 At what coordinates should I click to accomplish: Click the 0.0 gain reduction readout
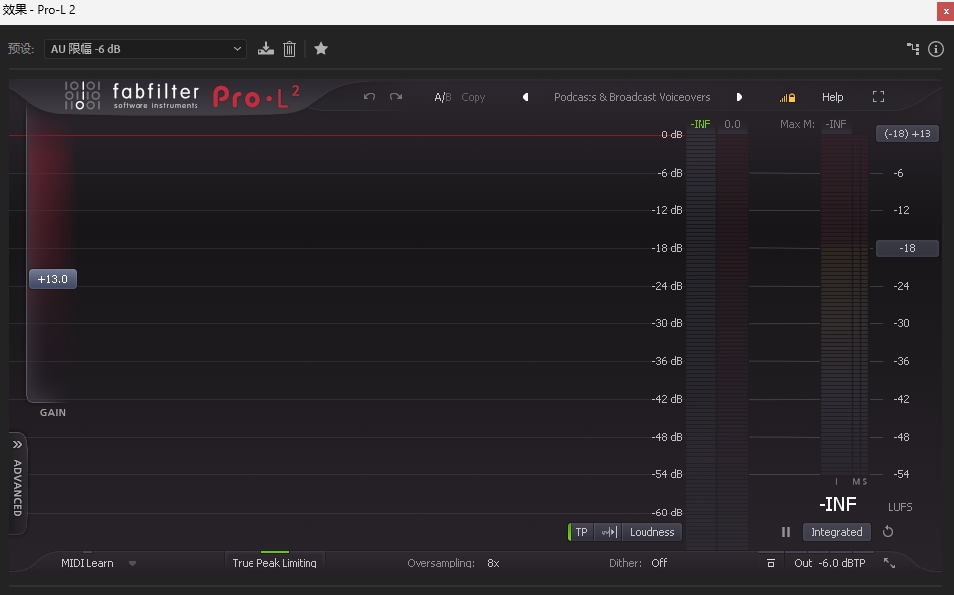coord(732,124)
